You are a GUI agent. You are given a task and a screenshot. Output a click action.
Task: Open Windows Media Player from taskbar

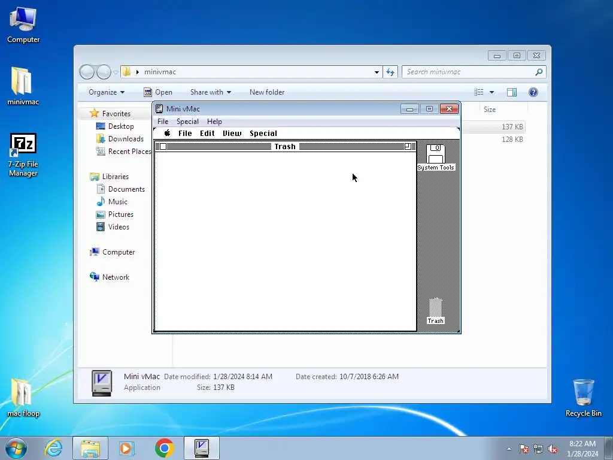[x=127, y=448]
